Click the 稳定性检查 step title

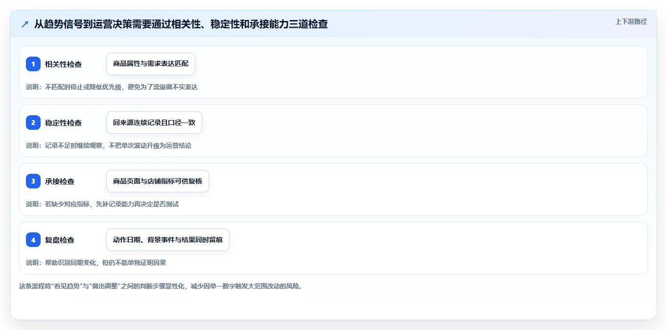coord(63,123)
